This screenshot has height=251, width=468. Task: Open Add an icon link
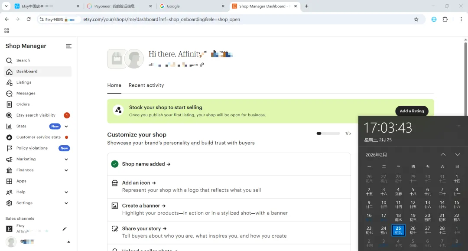[x=139, y=183]
